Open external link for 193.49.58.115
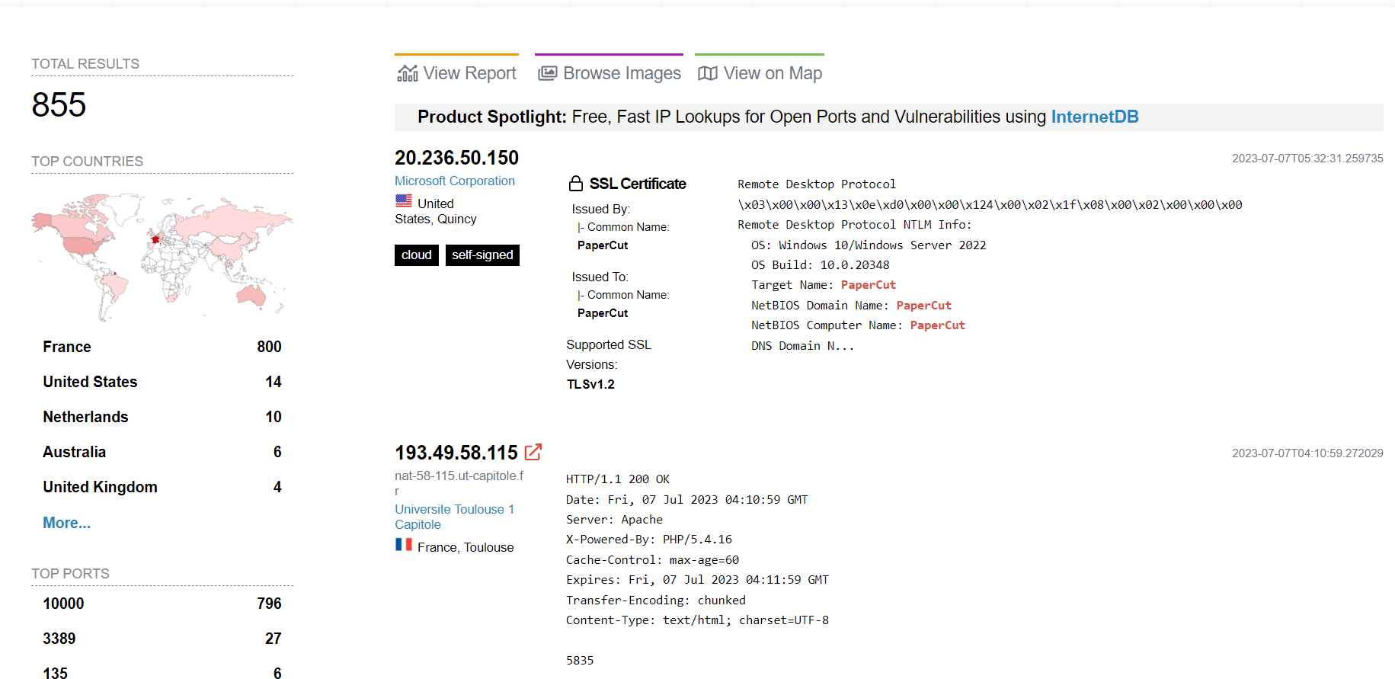This screenshot has width=1395, height=679. point(534,451)
